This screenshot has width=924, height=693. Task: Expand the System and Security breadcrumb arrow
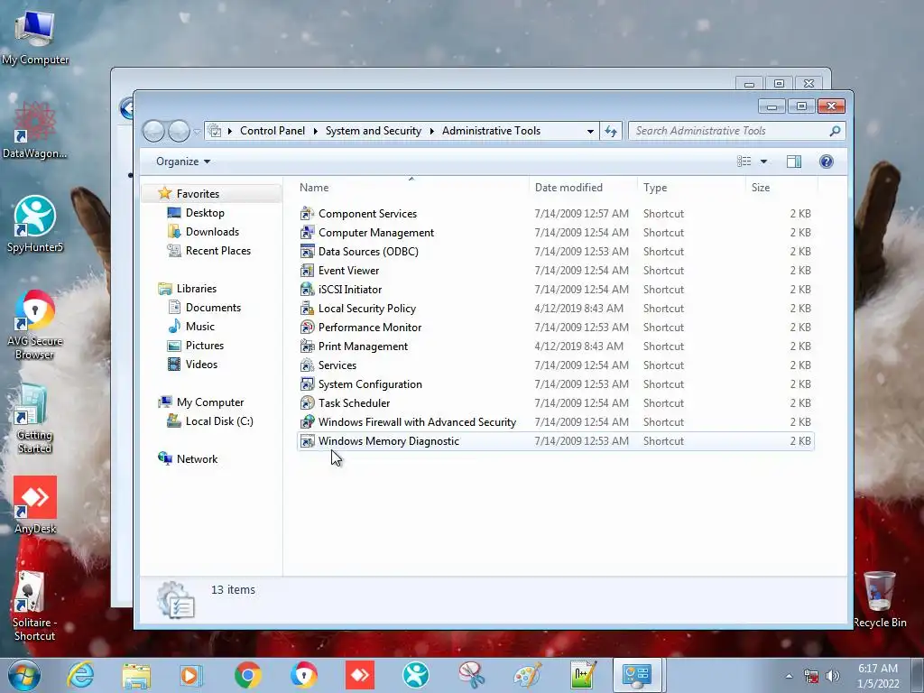(x=432, y=131)
